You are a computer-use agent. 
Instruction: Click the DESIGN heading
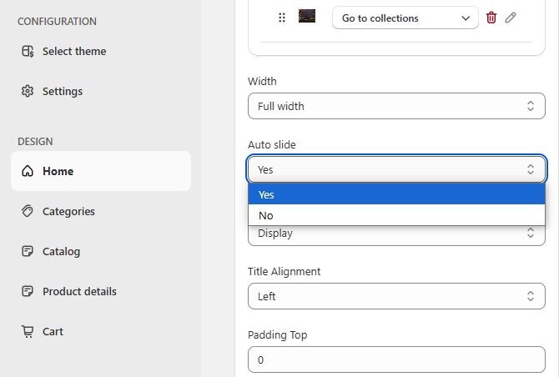point(35,142)
